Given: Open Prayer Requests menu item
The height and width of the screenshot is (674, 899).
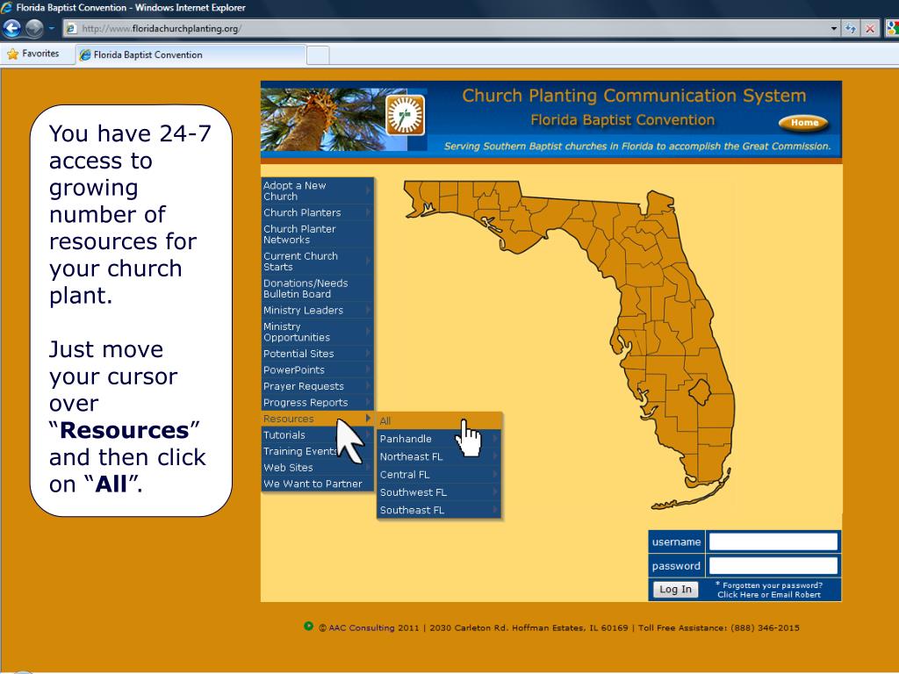Looking at the screenshot, I should 317,386.
